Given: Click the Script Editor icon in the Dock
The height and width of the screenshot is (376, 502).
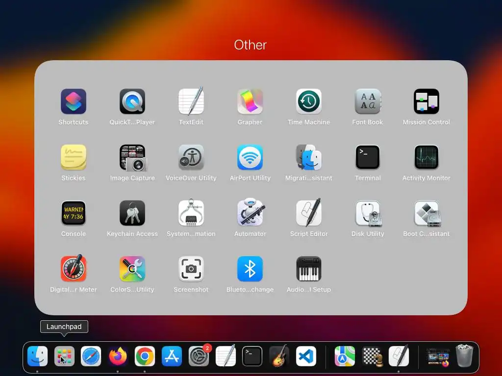Looking at the screenshot, I should pos(399,356).
